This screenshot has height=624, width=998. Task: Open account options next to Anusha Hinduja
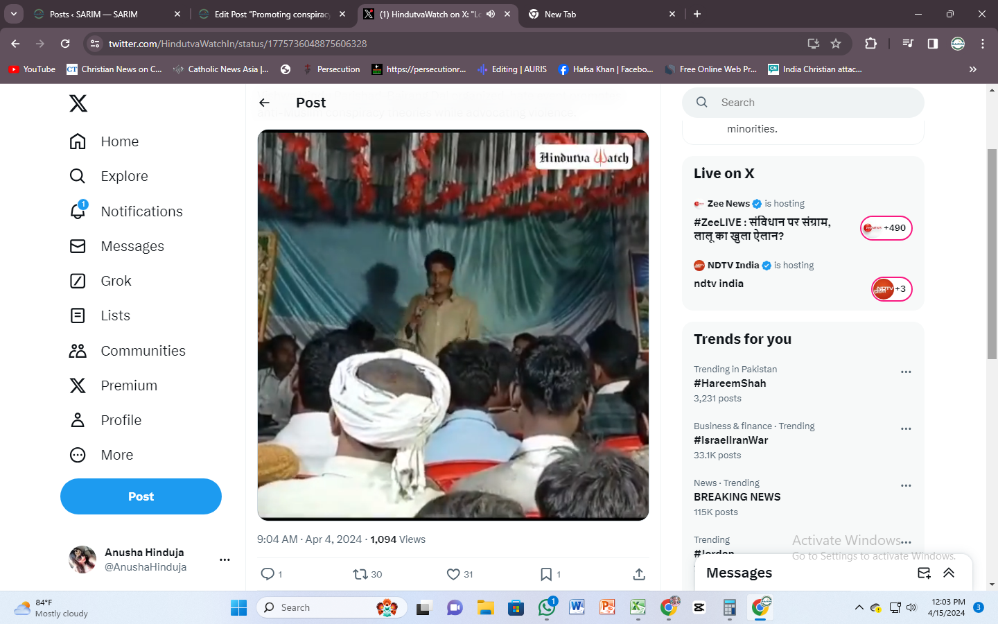pos(225,560)
